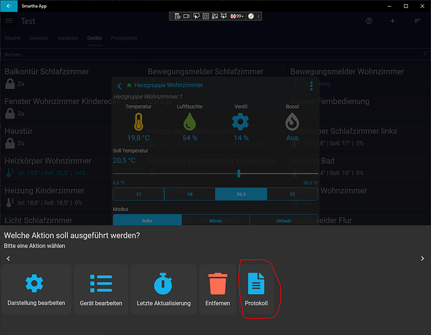Collapse the debug toolbar with its chevron
431x335 pixels.
[x=258, y=16]
